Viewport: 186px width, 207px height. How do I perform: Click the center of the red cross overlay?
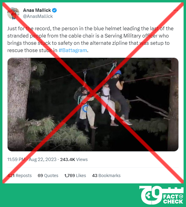(x=93, y=93)
